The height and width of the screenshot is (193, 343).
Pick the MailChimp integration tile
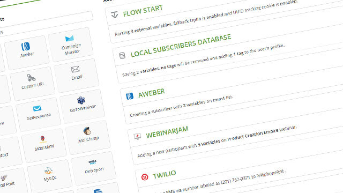tap(88, 137)
